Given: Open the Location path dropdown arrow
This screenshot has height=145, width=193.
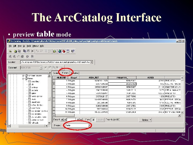Looking at the screenshot, I should click(91, 62).
